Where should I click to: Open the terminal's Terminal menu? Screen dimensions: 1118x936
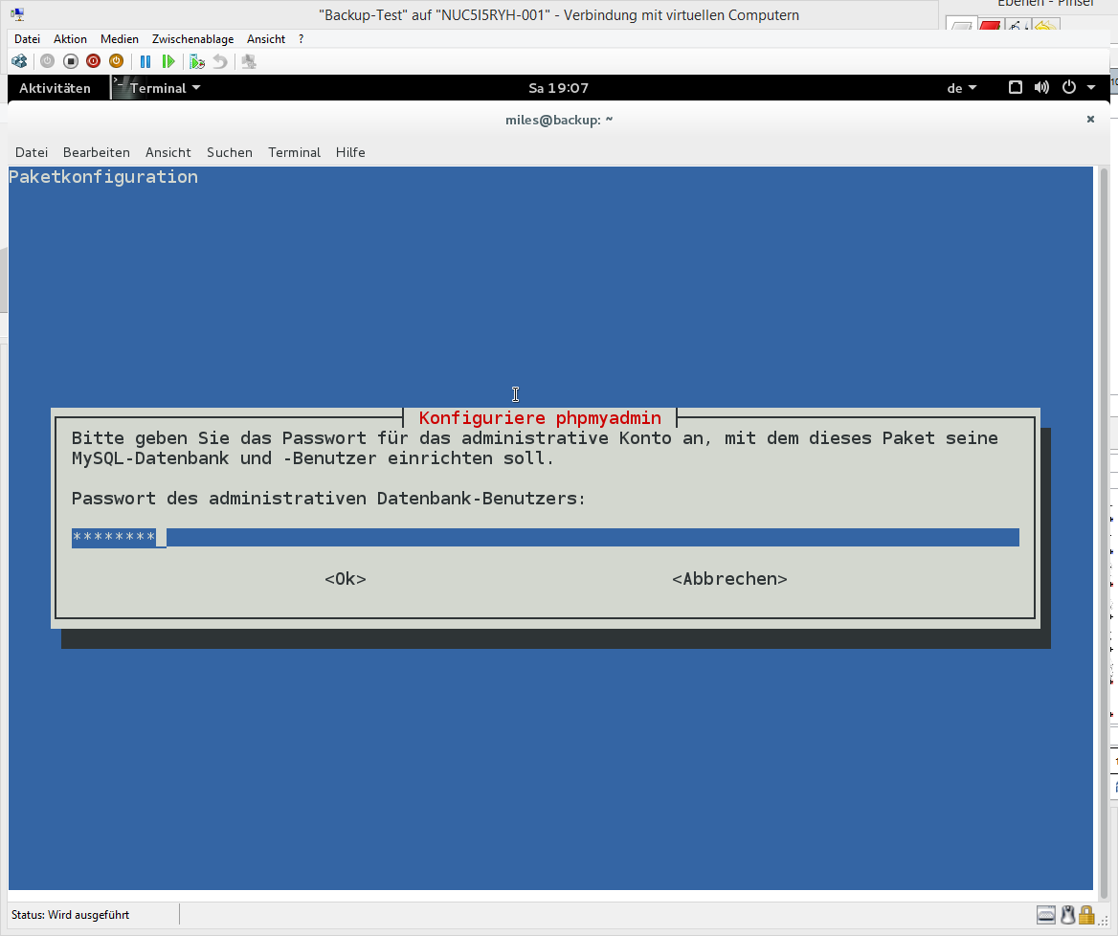[295, 152]
